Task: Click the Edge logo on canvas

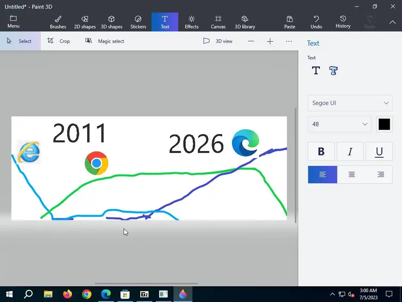Action: [x=246, y=143]
